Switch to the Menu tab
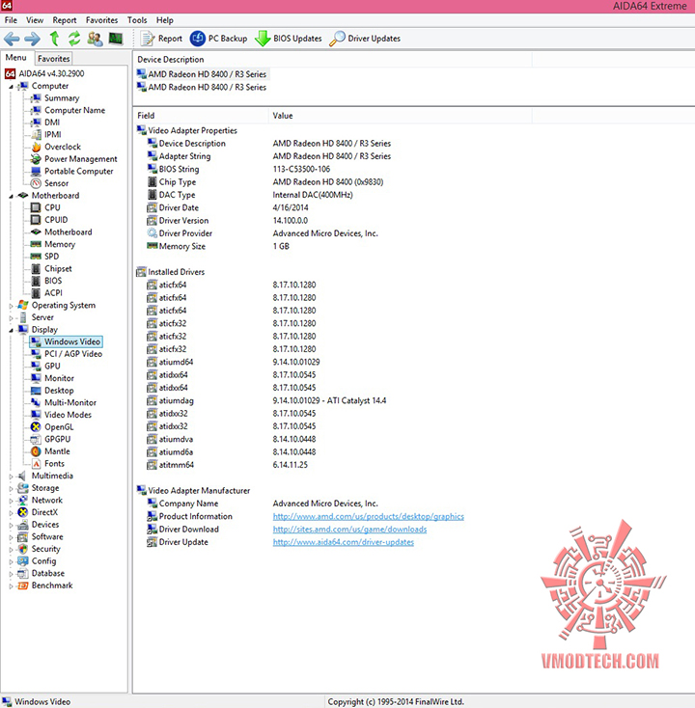This screenshot has width=695, height=708. [16, 58]
